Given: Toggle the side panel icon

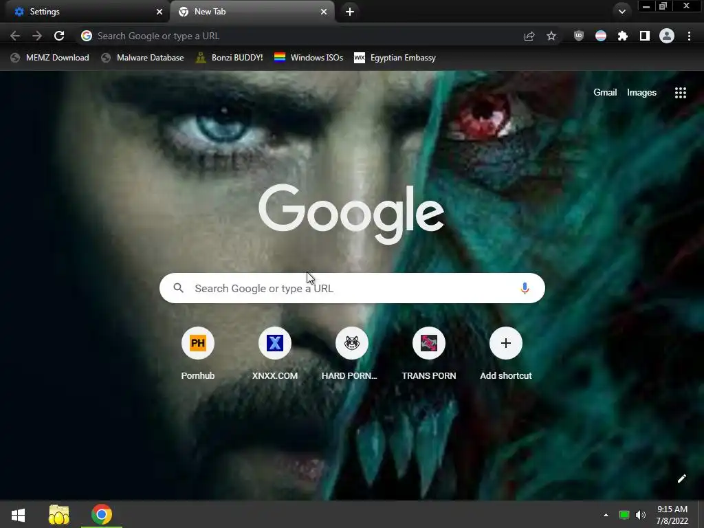Looking at the screenshot, I should tap(645, 36).
